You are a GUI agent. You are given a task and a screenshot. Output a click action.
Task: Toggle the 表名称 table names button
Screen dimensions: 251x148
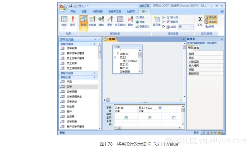pos(211,22)
